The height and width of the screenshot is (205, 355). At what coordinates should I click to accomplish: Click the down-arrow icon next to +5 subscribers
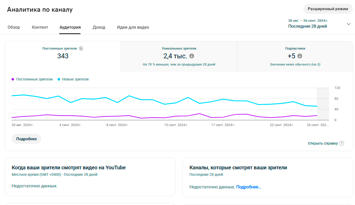pyautogui.click(x=300, y=56)
